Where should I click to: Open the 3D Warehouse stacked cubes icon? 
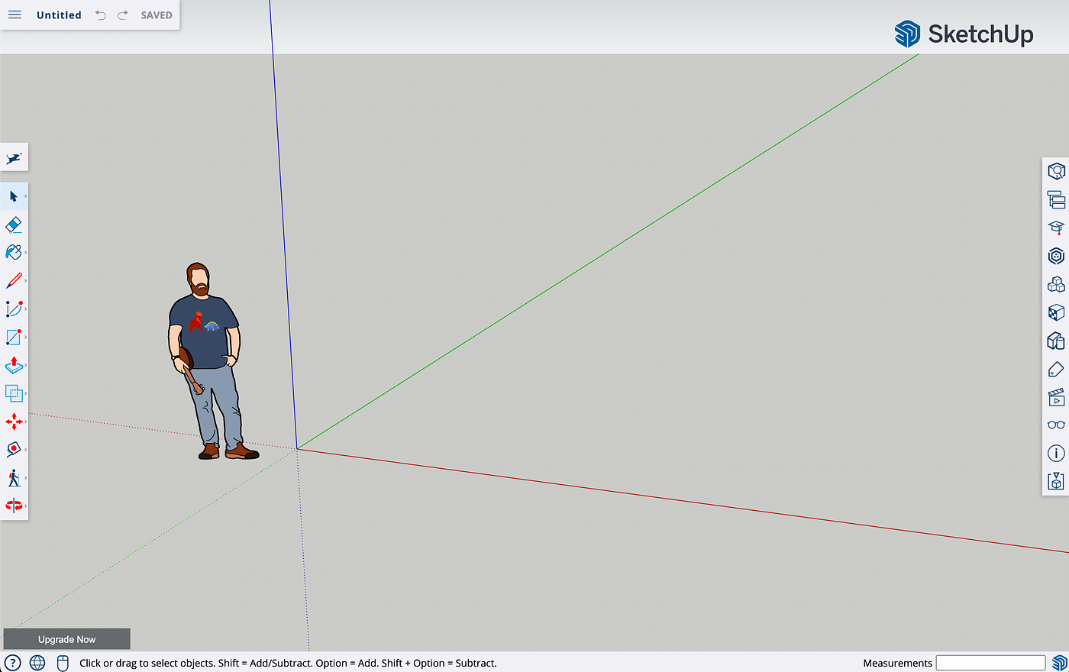pyautogui.click(x=1056, y=284)
